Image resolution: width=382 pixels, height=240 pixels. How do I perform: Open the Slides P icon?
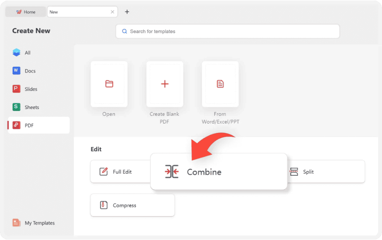pyautogui.click(x=16, y=89)
